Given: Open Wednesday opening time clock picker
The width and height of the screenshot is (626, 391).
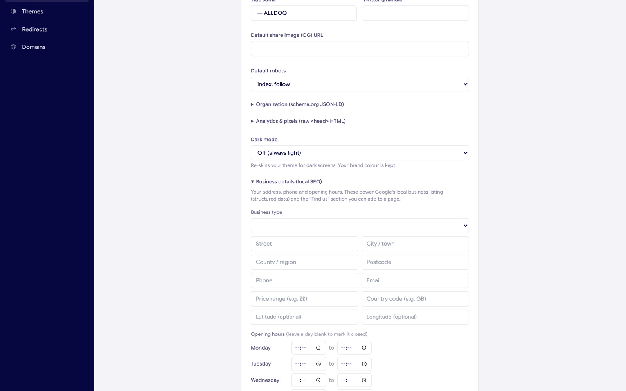Looking at the screenshot, I should 318,380.
